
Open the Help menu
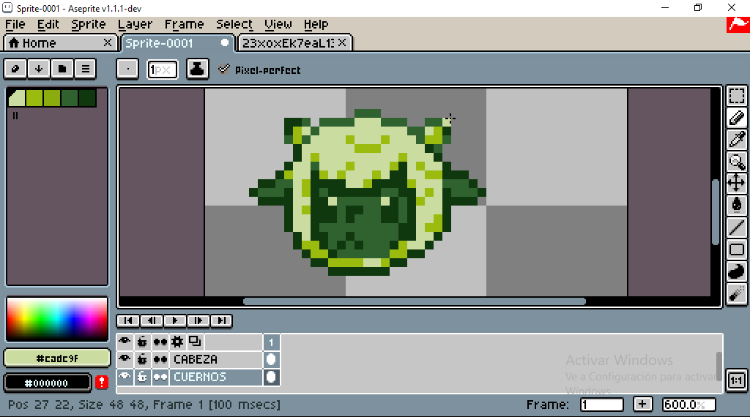(316, 24)
